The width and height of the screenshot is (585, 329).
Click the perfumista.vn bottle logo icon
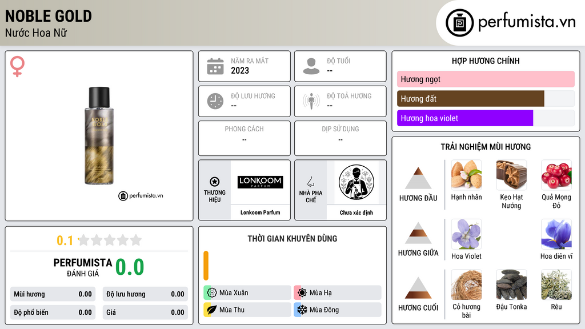459,23
